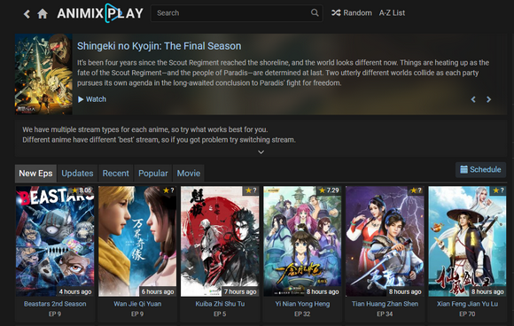Click '4 hours ago' label on Beastars
This screenshot has height=326, width=514.
(75, 291)
